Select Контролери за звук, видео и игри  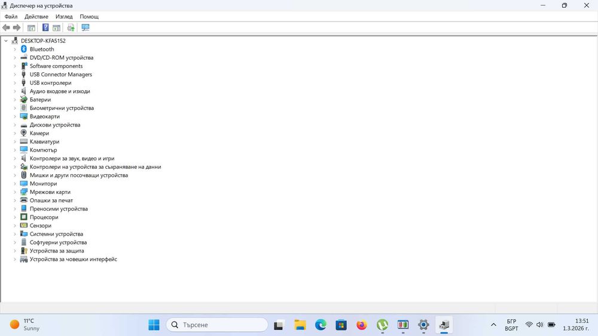72,158
